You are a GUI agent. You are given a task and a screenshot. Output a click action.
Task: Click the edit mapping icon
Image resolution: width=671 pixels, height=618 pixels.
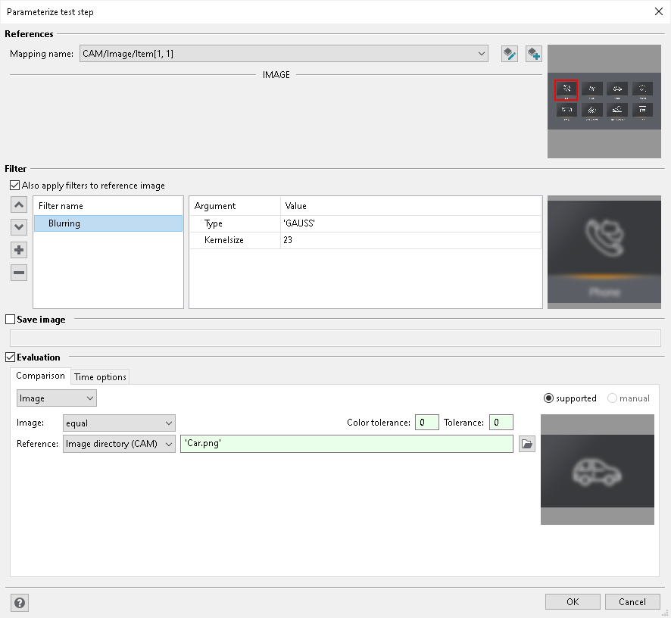[509, 54]
